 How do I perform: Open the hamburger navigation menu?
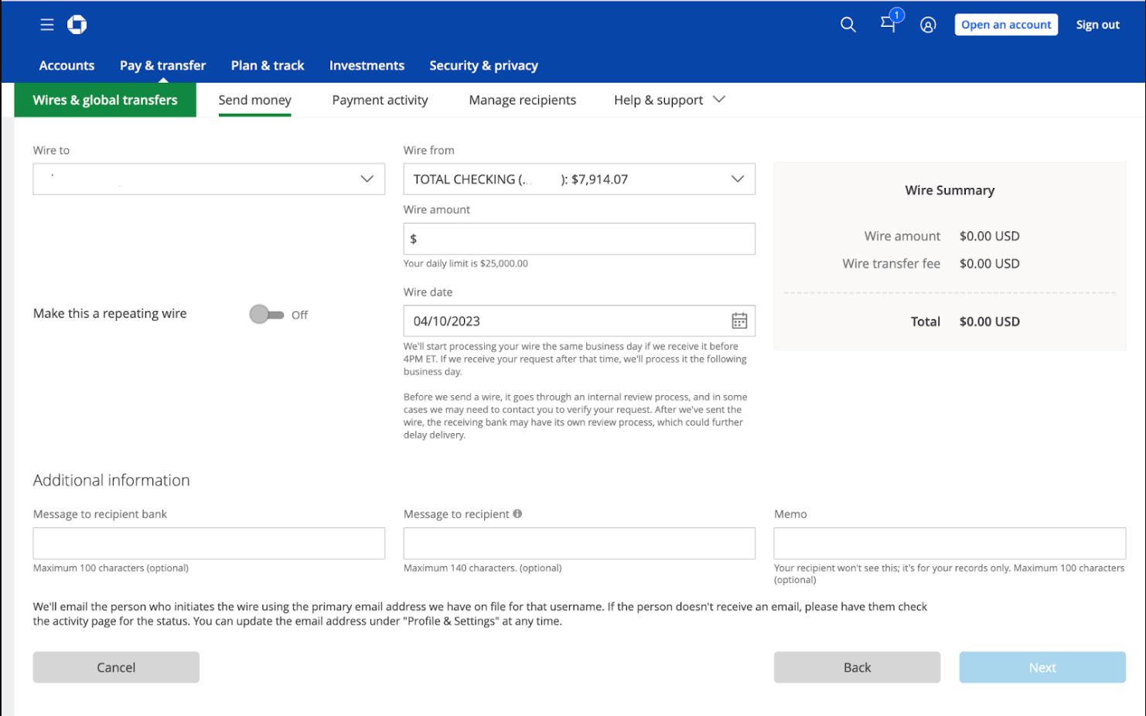pyautogui.click(x=47, y=24)
